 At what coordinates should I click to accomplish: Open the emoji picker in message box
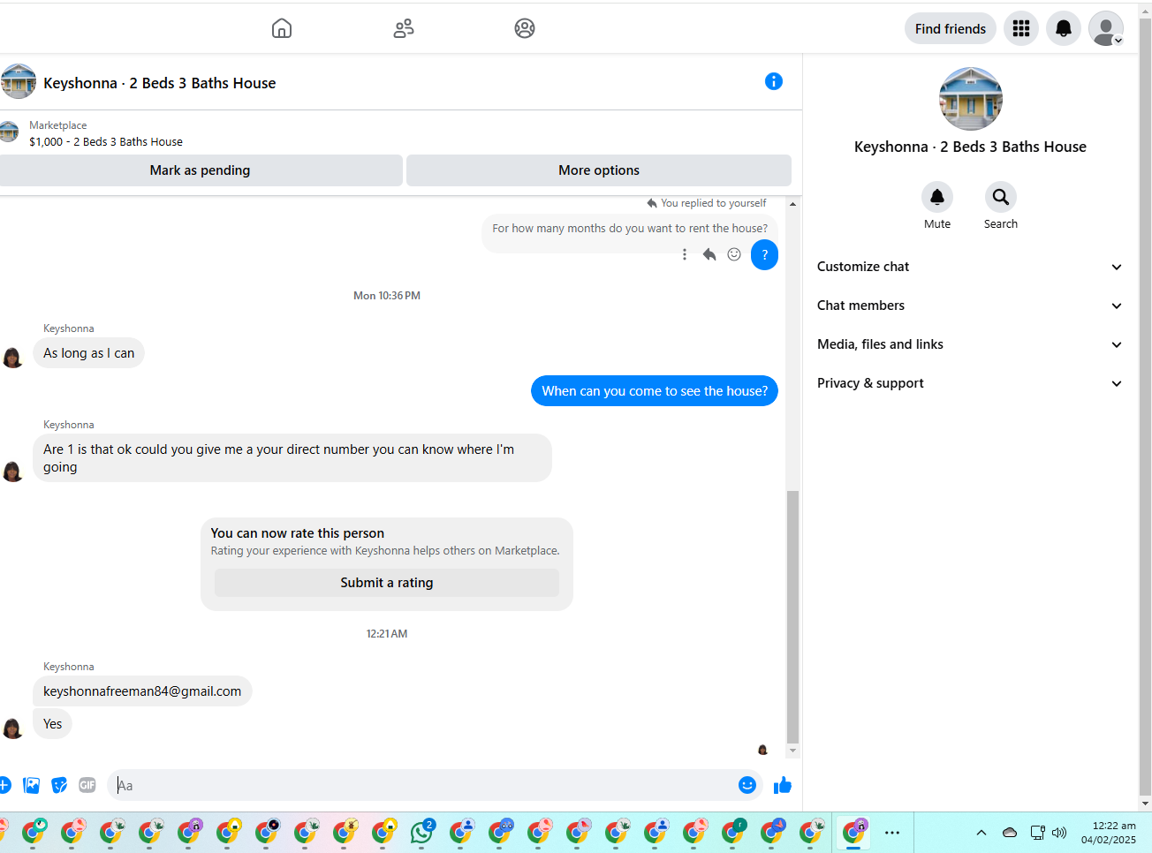(747, 785)
